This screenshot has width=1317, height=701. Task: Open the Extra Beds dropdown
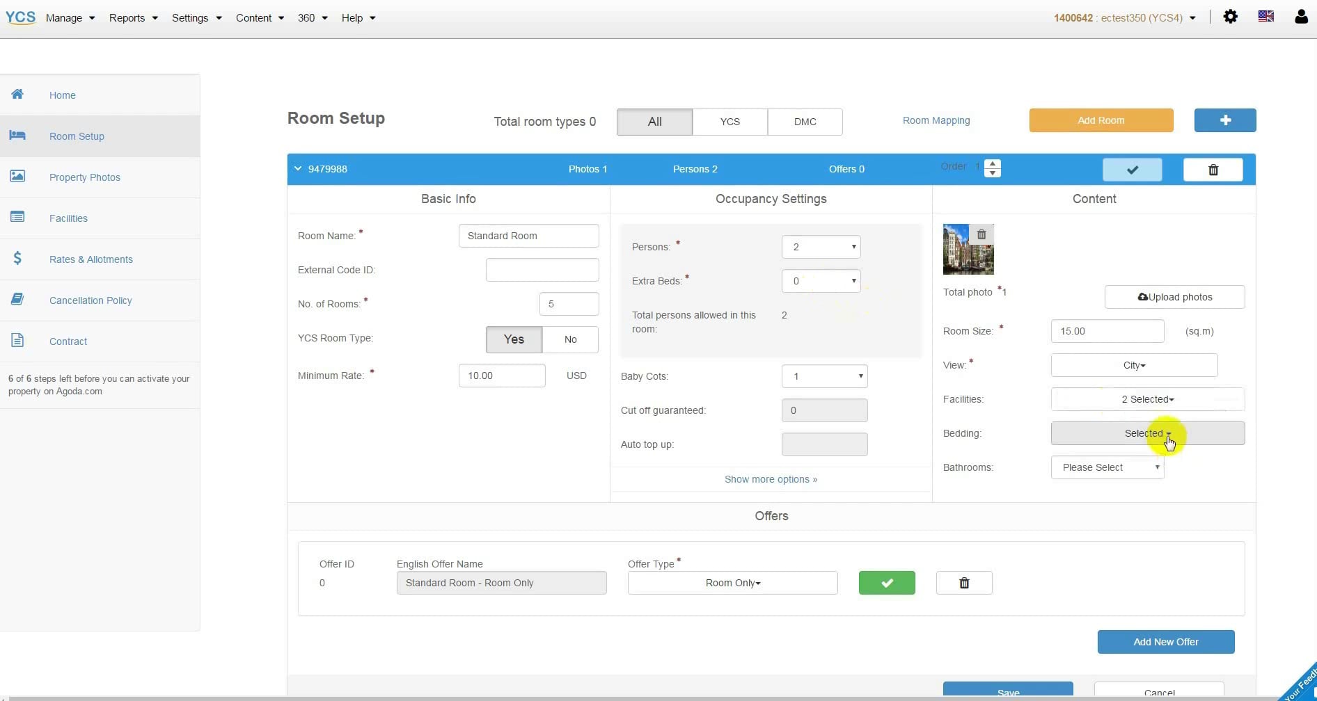(821, 281)
